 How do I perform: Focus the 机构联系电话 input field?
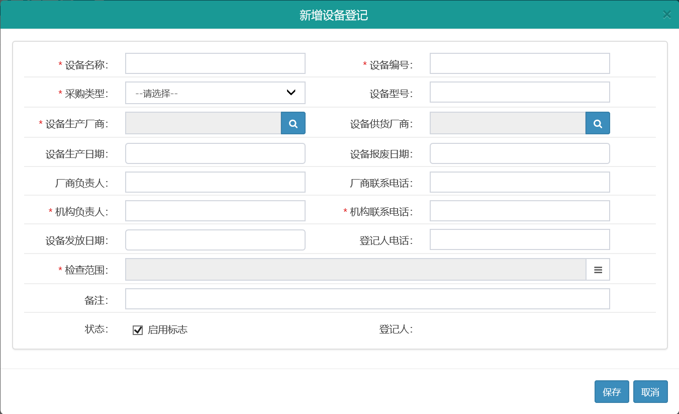pos(520,211)
